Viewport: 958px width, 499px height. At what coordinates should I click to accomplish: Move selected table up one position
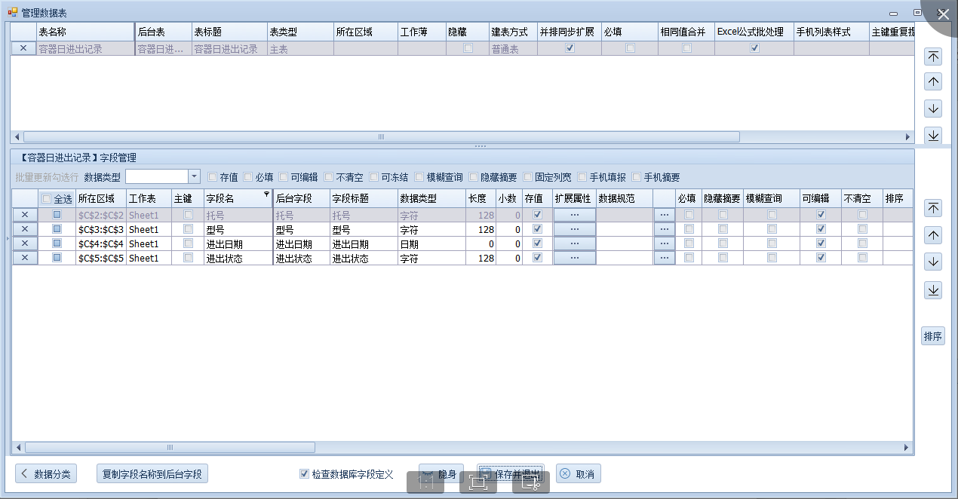pyautogui.click(x=933, y=82)
